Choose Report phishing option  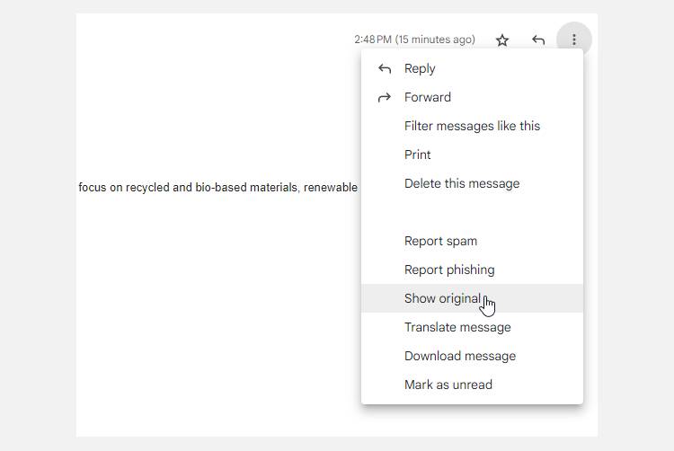(x=449, y=270)
